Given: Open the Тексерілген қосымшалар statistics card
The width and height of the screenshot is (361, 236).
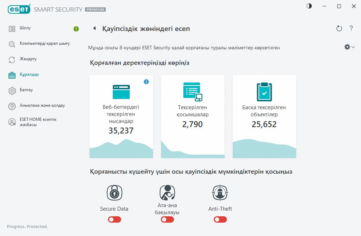Looking at the screenshot, I should 192,116.
